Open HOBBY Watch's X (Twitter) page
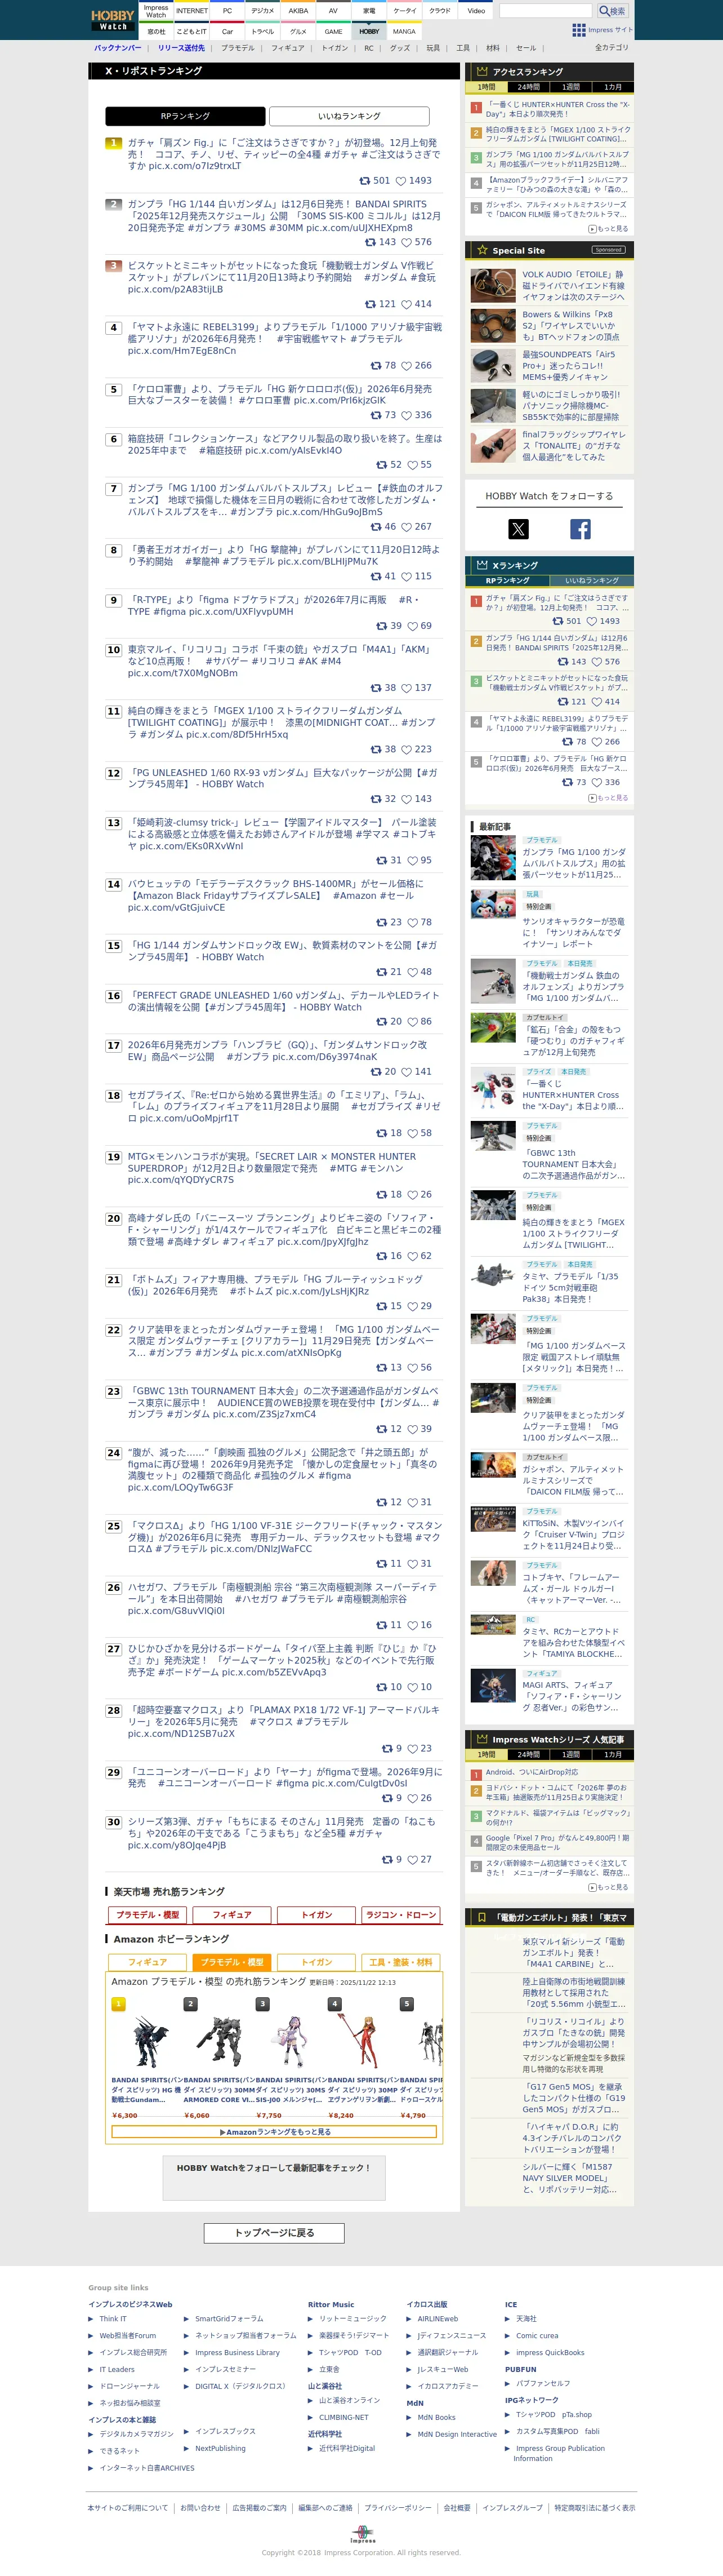Screen dimensions: 723x2576 (518, 529)
